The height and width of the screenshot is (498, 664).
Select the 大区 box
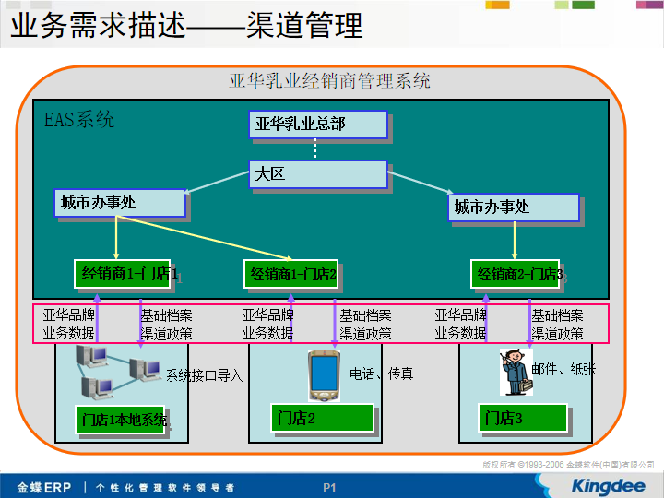tap(318, 174)
